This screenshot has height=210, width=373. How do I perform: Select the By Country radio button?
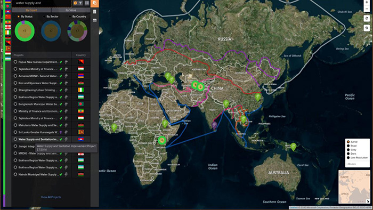[x=70, y=17]
